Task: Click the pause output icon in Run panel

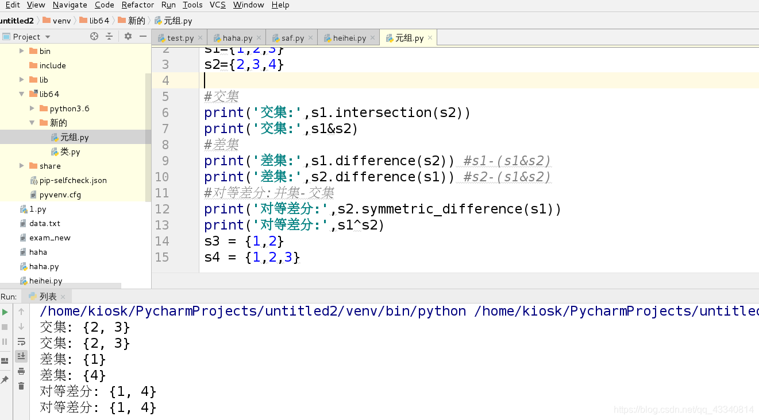Action: [5, 341]
